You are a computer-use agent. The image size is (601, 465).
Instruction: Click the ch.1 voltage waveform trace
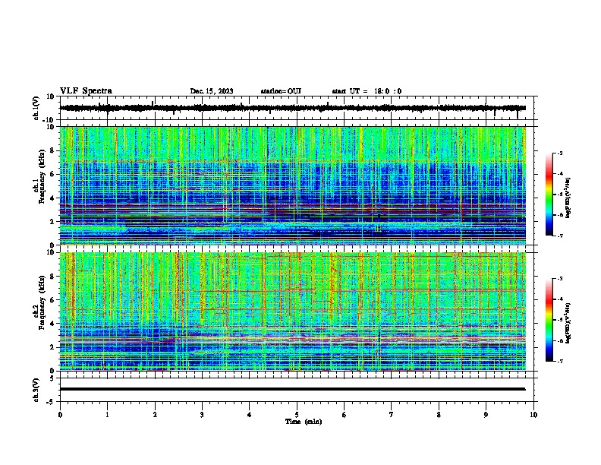(x=293, y=108)
